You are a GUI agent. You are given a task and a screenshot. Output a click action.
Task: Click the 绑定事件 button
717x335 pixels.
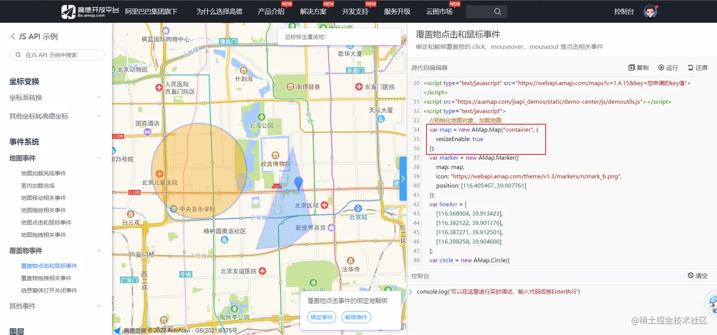(321, 317)
